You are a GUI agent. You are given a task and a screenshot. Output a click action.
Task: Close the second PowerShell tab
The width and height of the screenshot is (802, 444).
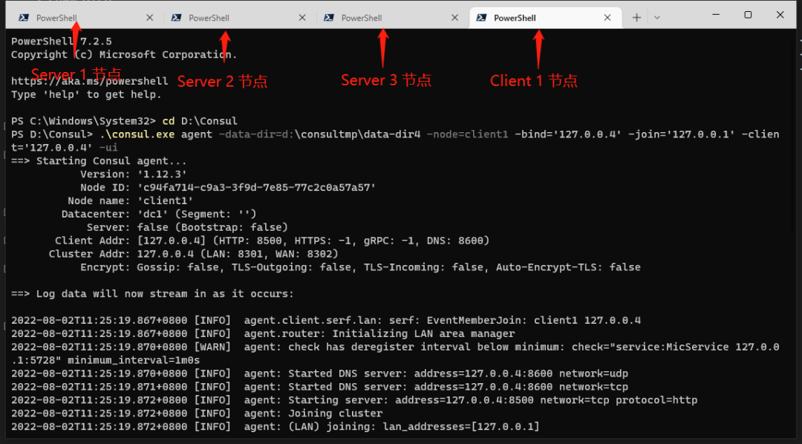click(302, 17)
